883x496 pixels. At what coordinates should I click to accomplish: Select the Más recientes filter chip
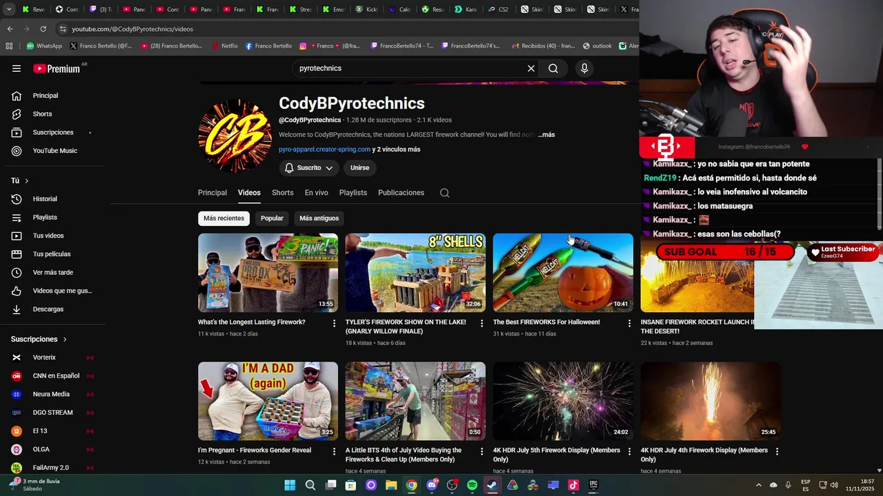tap(224, 218)
